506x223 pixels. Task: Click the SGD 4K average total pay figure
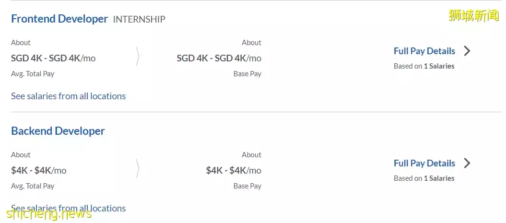53,58
